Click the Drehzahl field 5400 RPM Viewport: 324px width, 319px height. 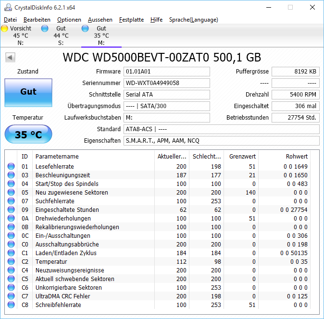296,95
